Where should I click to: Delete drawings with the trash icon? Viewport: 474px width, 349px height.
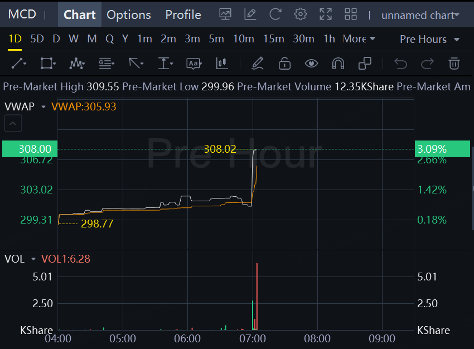click(454, 64)
